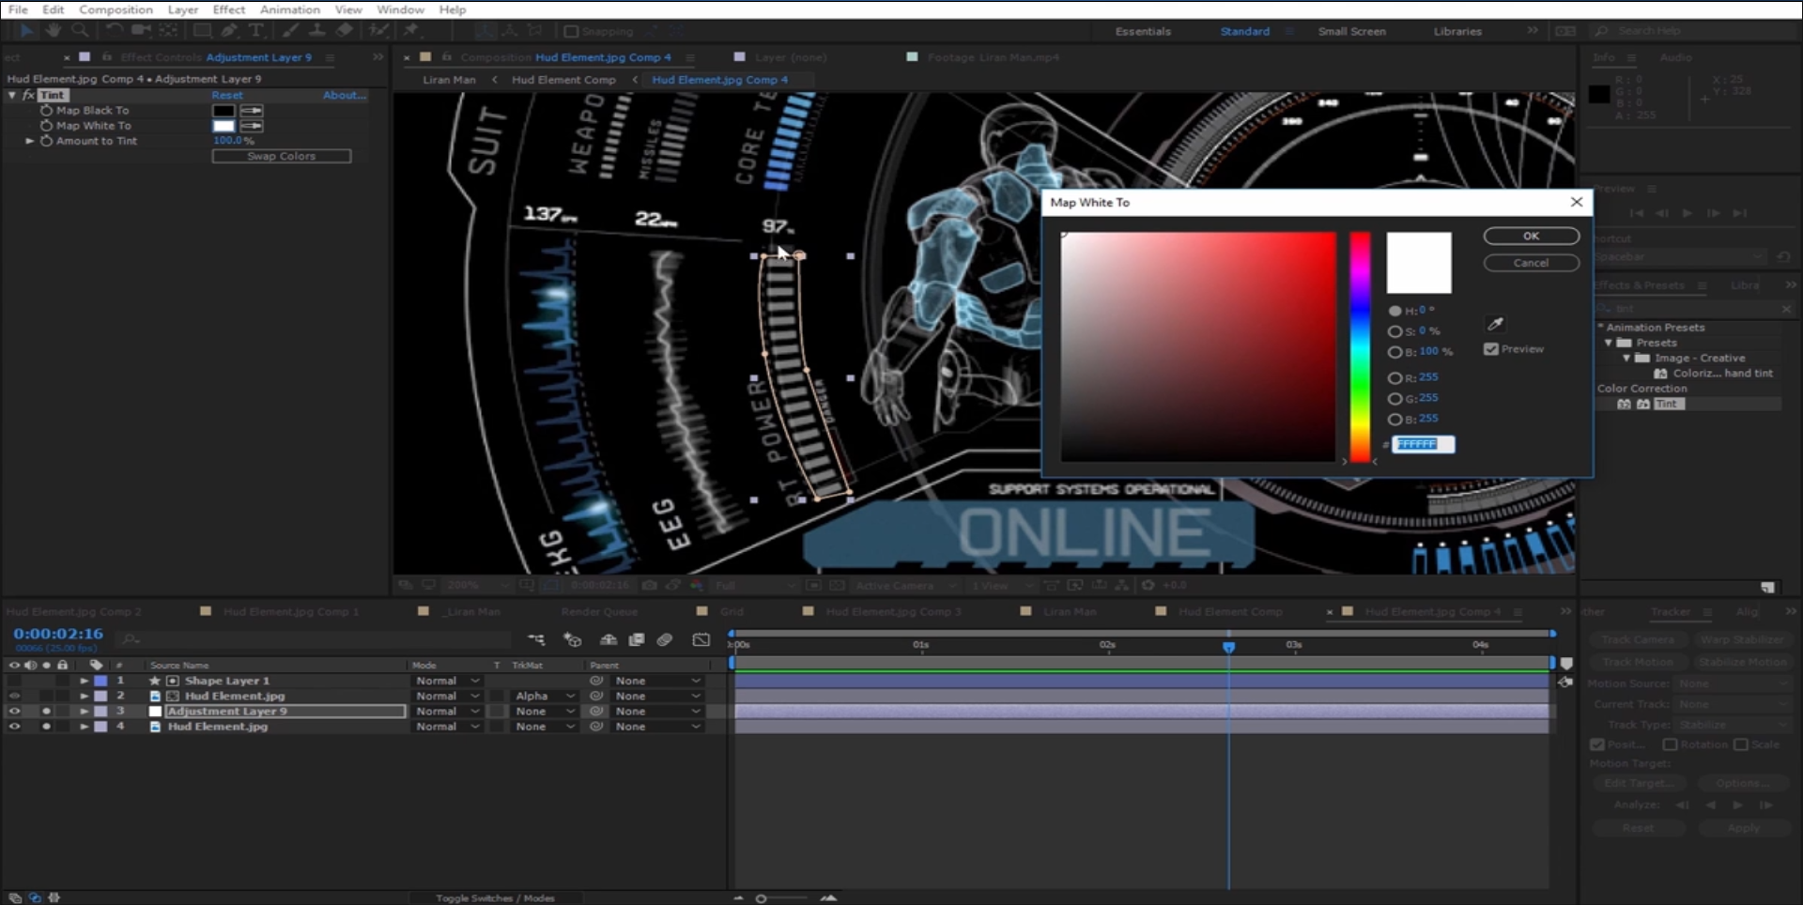The height and width of the screenshot is (905, 1803).
Task: Click About link for Tint effect
Action: (345, 96)
